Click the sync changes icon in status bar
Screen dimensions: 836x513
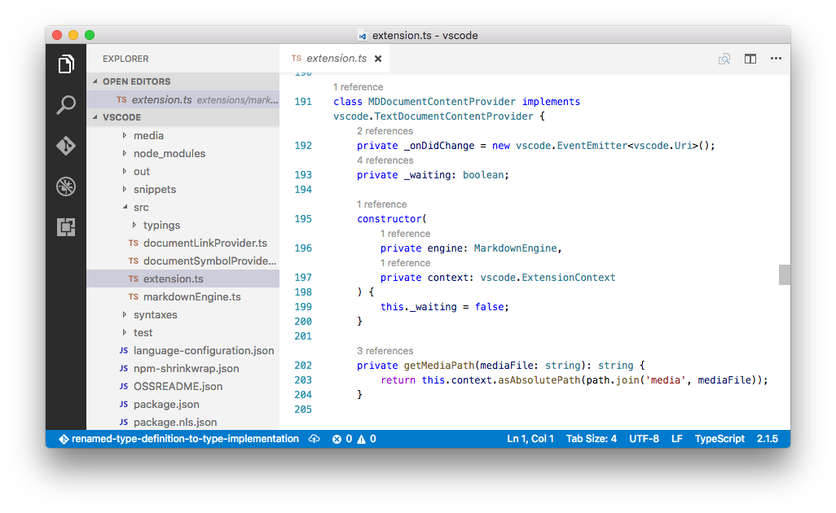(315, 438)
